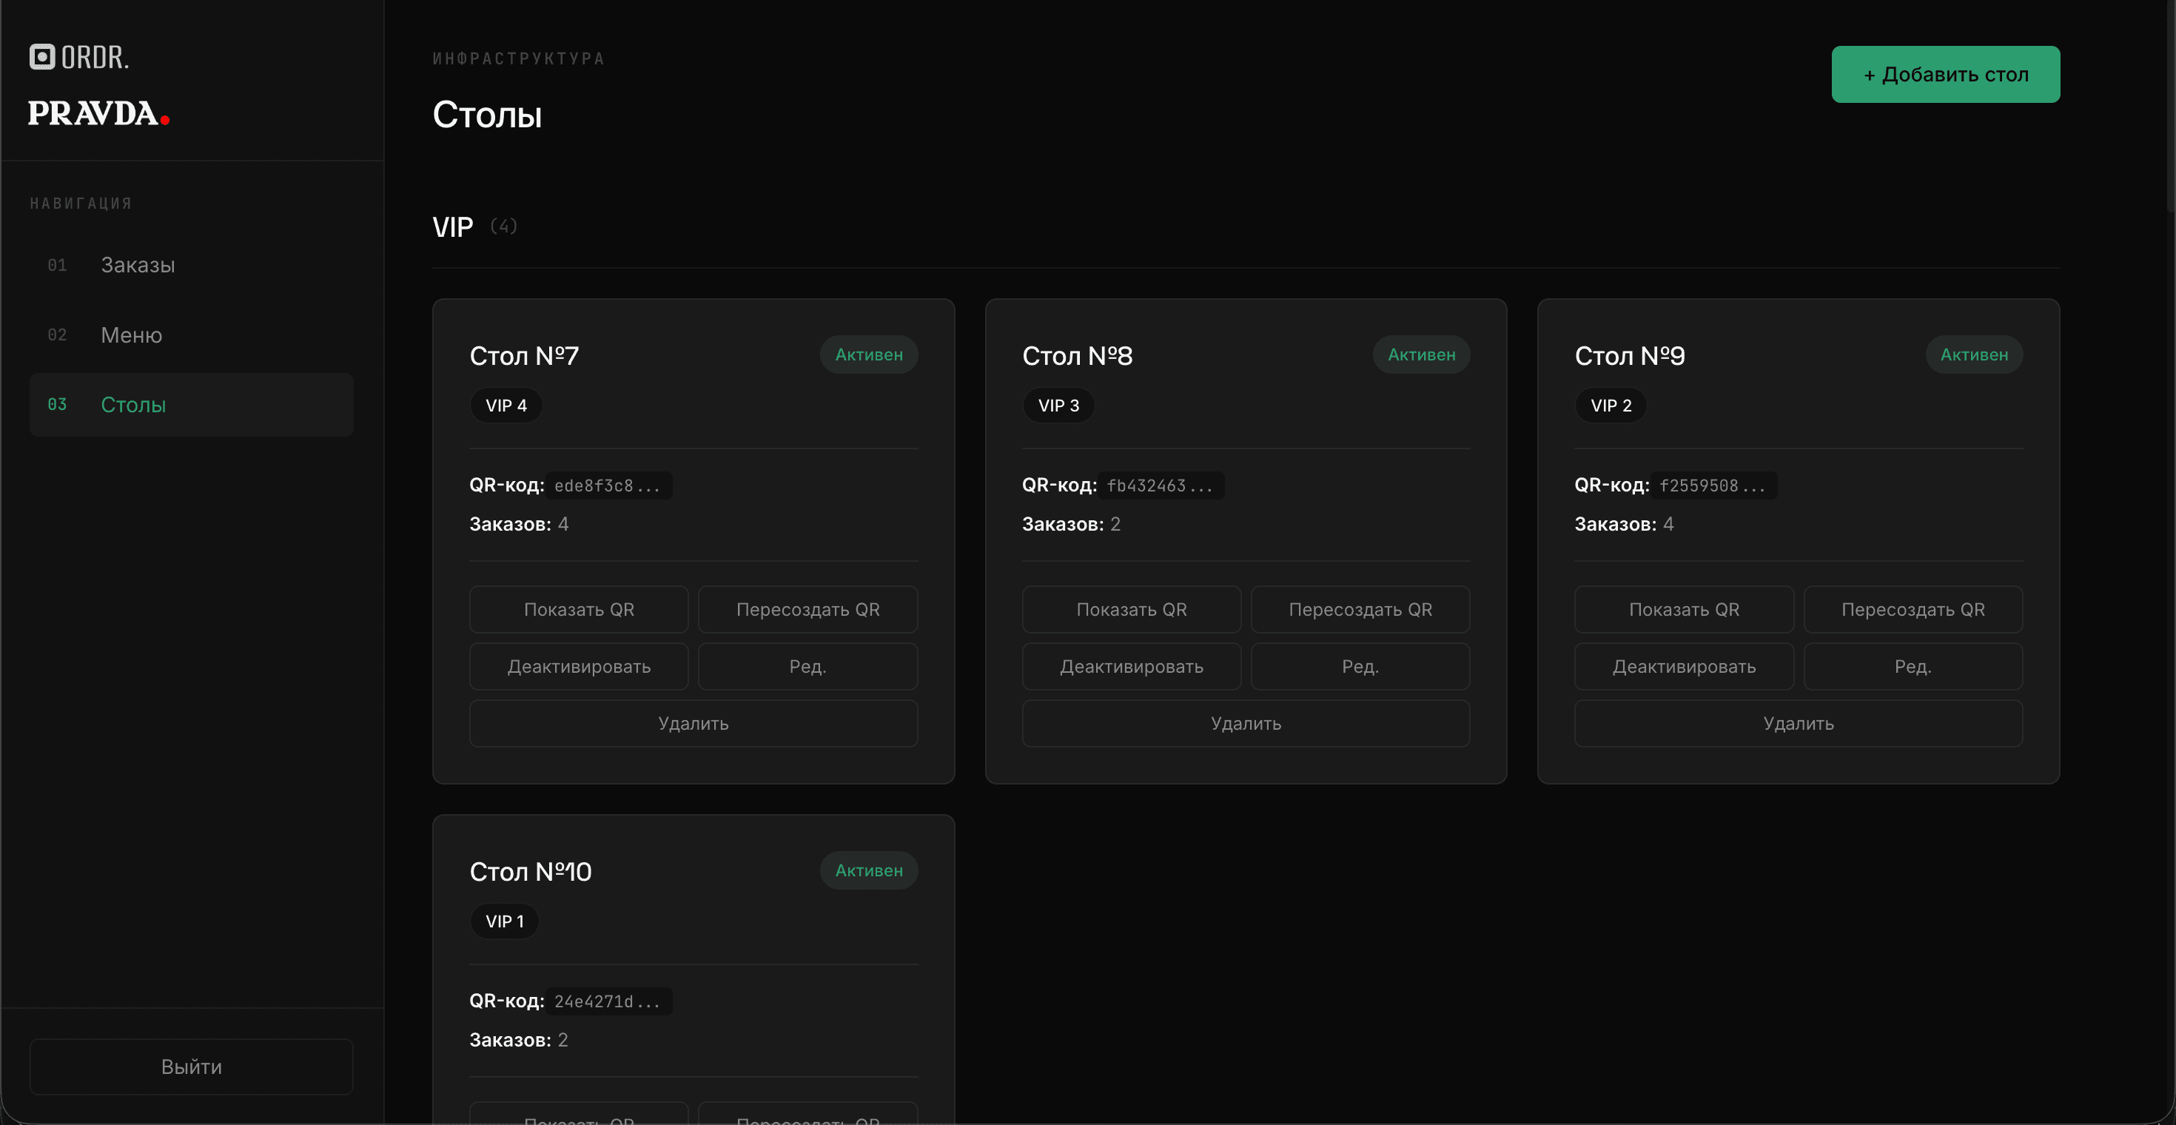Click Пересоздать QR on Стол №8
The image size is (2176, 1125).
point(1360,609)
